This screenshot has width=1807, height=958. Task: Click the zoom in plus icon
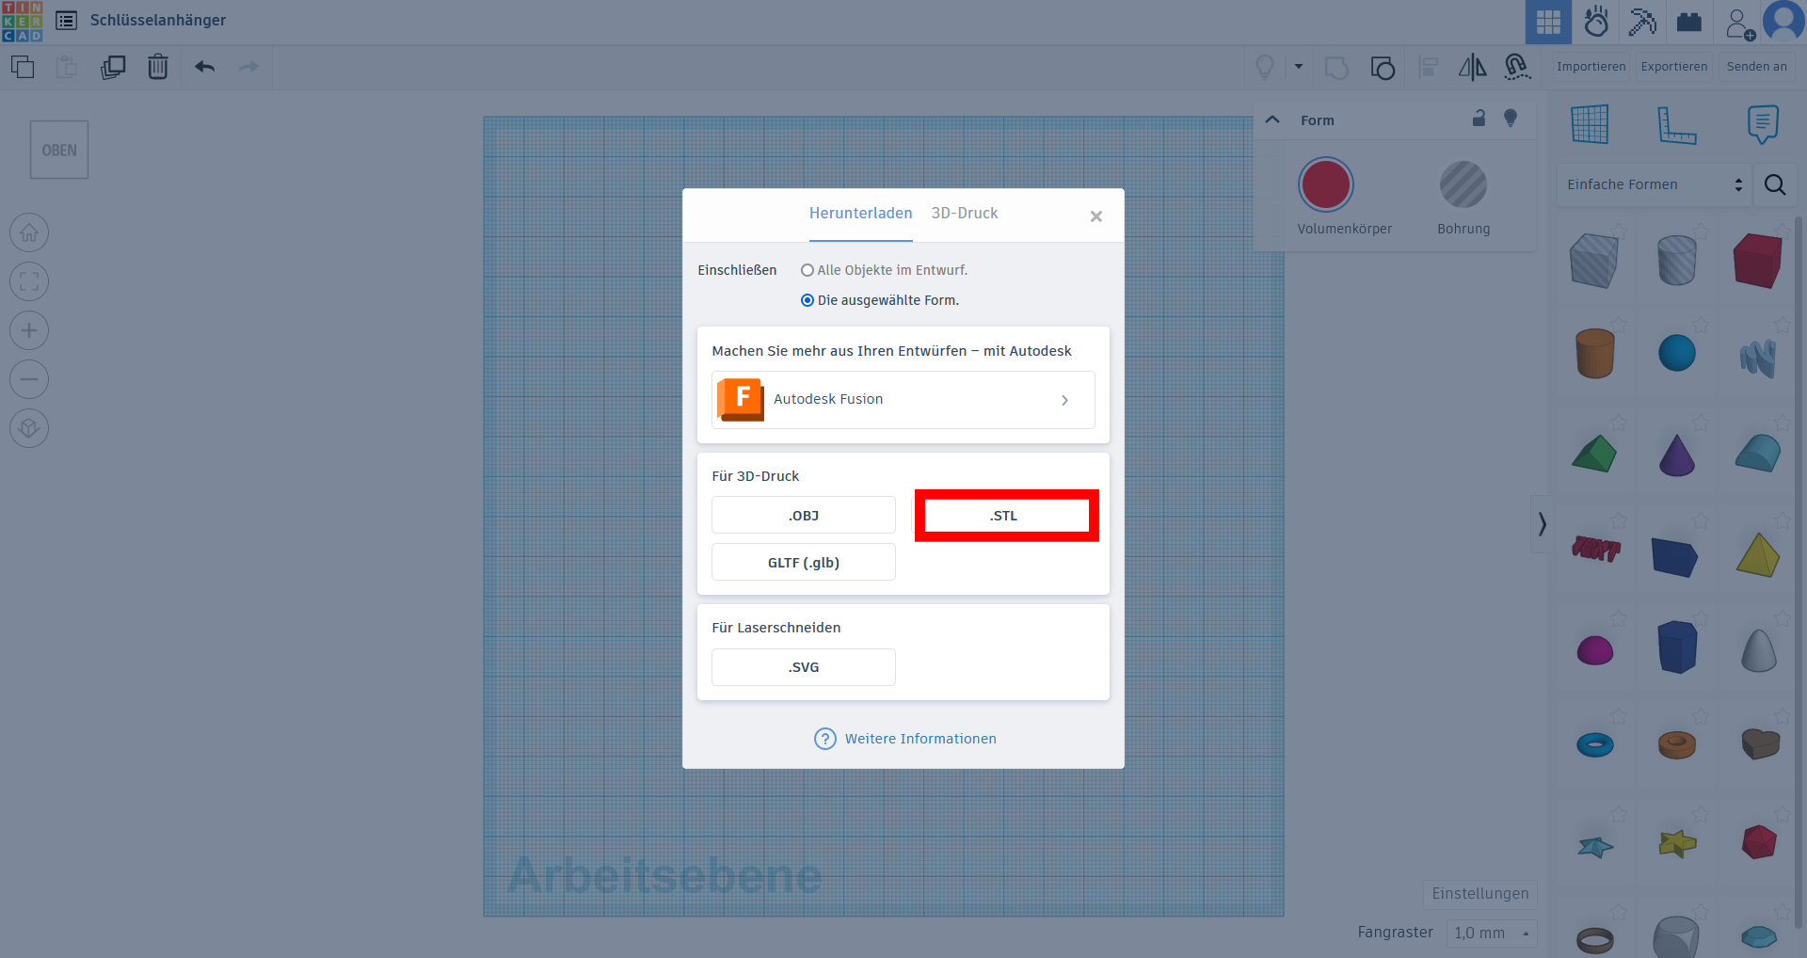[x=29, y=330]
